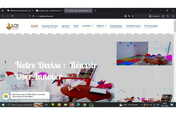Show hidden system tray icons
Image resolution: width=176 pixels, height=115 pixels.
(141, 105)
